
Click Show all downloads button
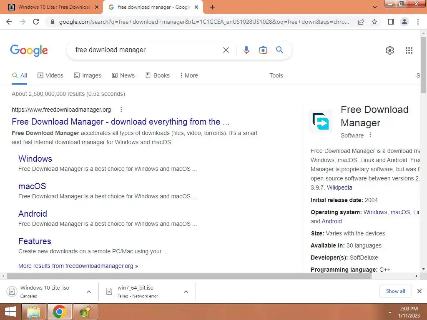point(395,291)
